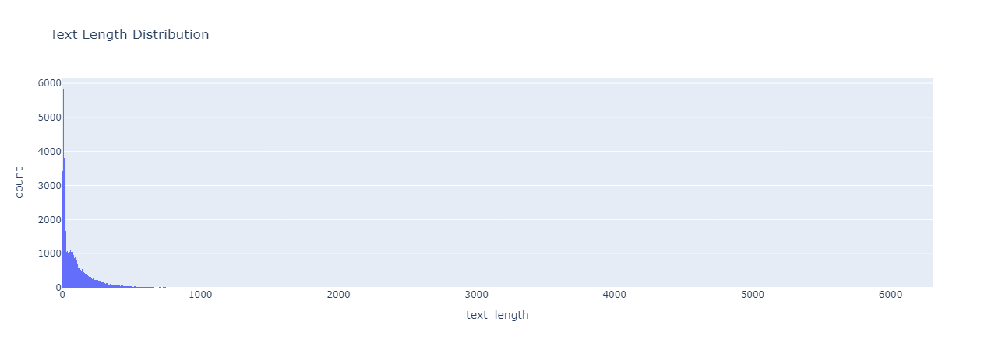Click the x-axis tick label 4000
This screenshot has height=350, width=995.
pos(615,296)
